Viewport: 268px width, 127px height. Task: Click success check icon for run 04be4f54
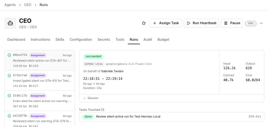[x=9, y=55]
